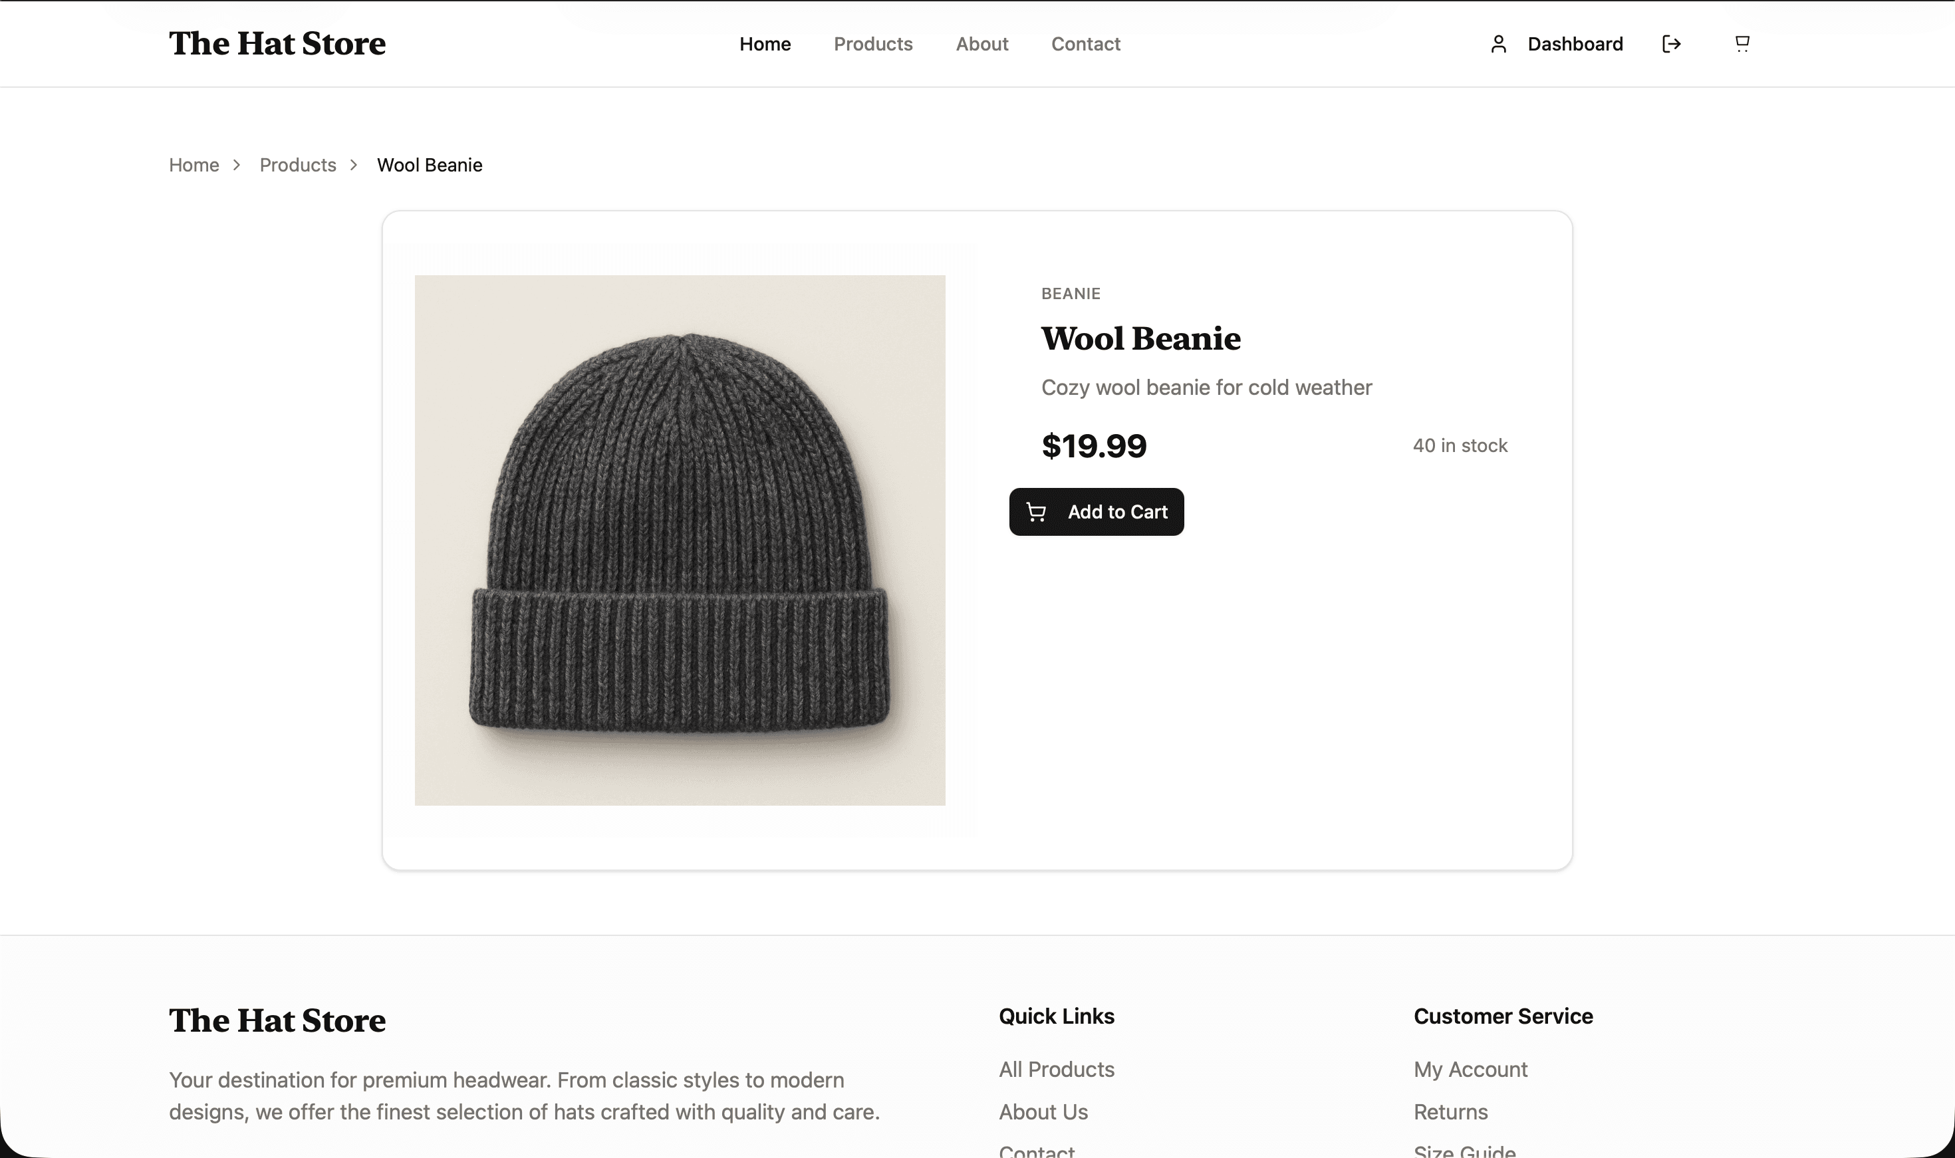Click the chevron after Products breadcrumb

pos(354,165)
